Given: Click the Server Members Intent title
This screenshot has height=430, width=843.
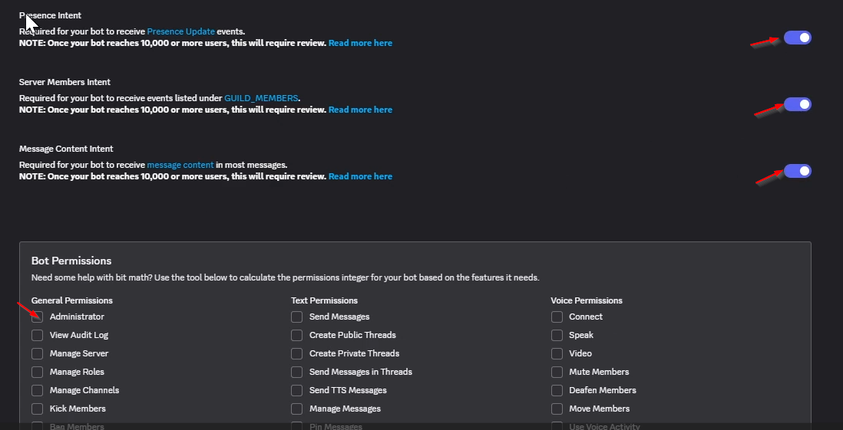Looking at the screenshot, I should point(64,82).
